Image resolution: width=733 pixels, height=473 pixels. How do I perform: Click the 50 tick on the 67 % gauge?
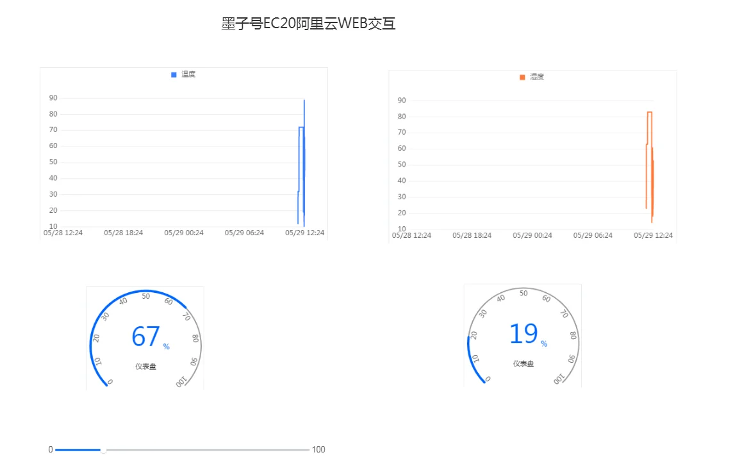pyautogui.click(x=146, y=296)
